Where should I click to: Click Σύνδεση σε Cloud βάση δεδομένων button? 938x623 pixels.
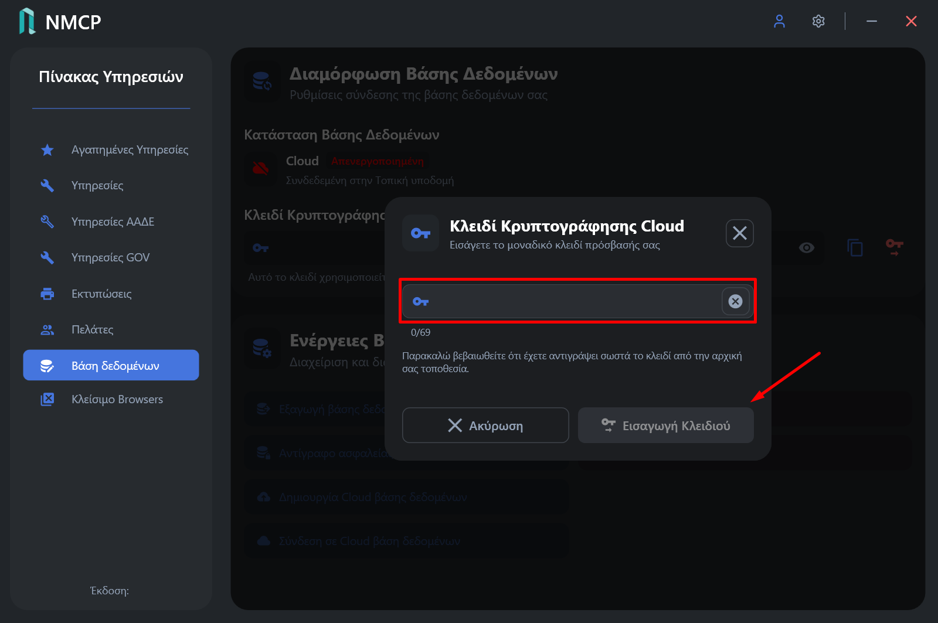[x=406, y=542]
